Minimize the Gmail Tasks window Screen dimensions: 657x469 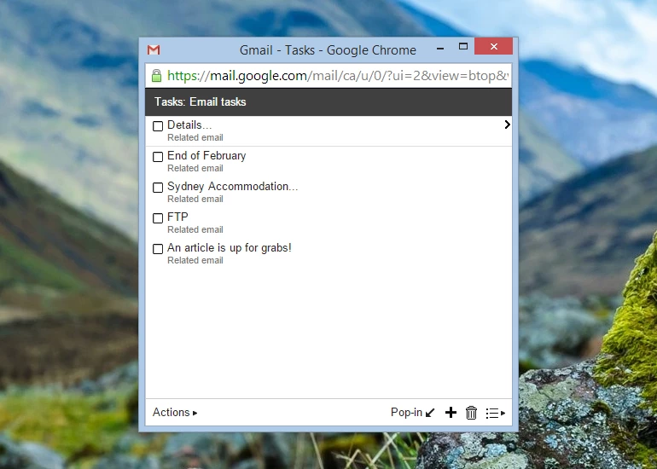440,49
